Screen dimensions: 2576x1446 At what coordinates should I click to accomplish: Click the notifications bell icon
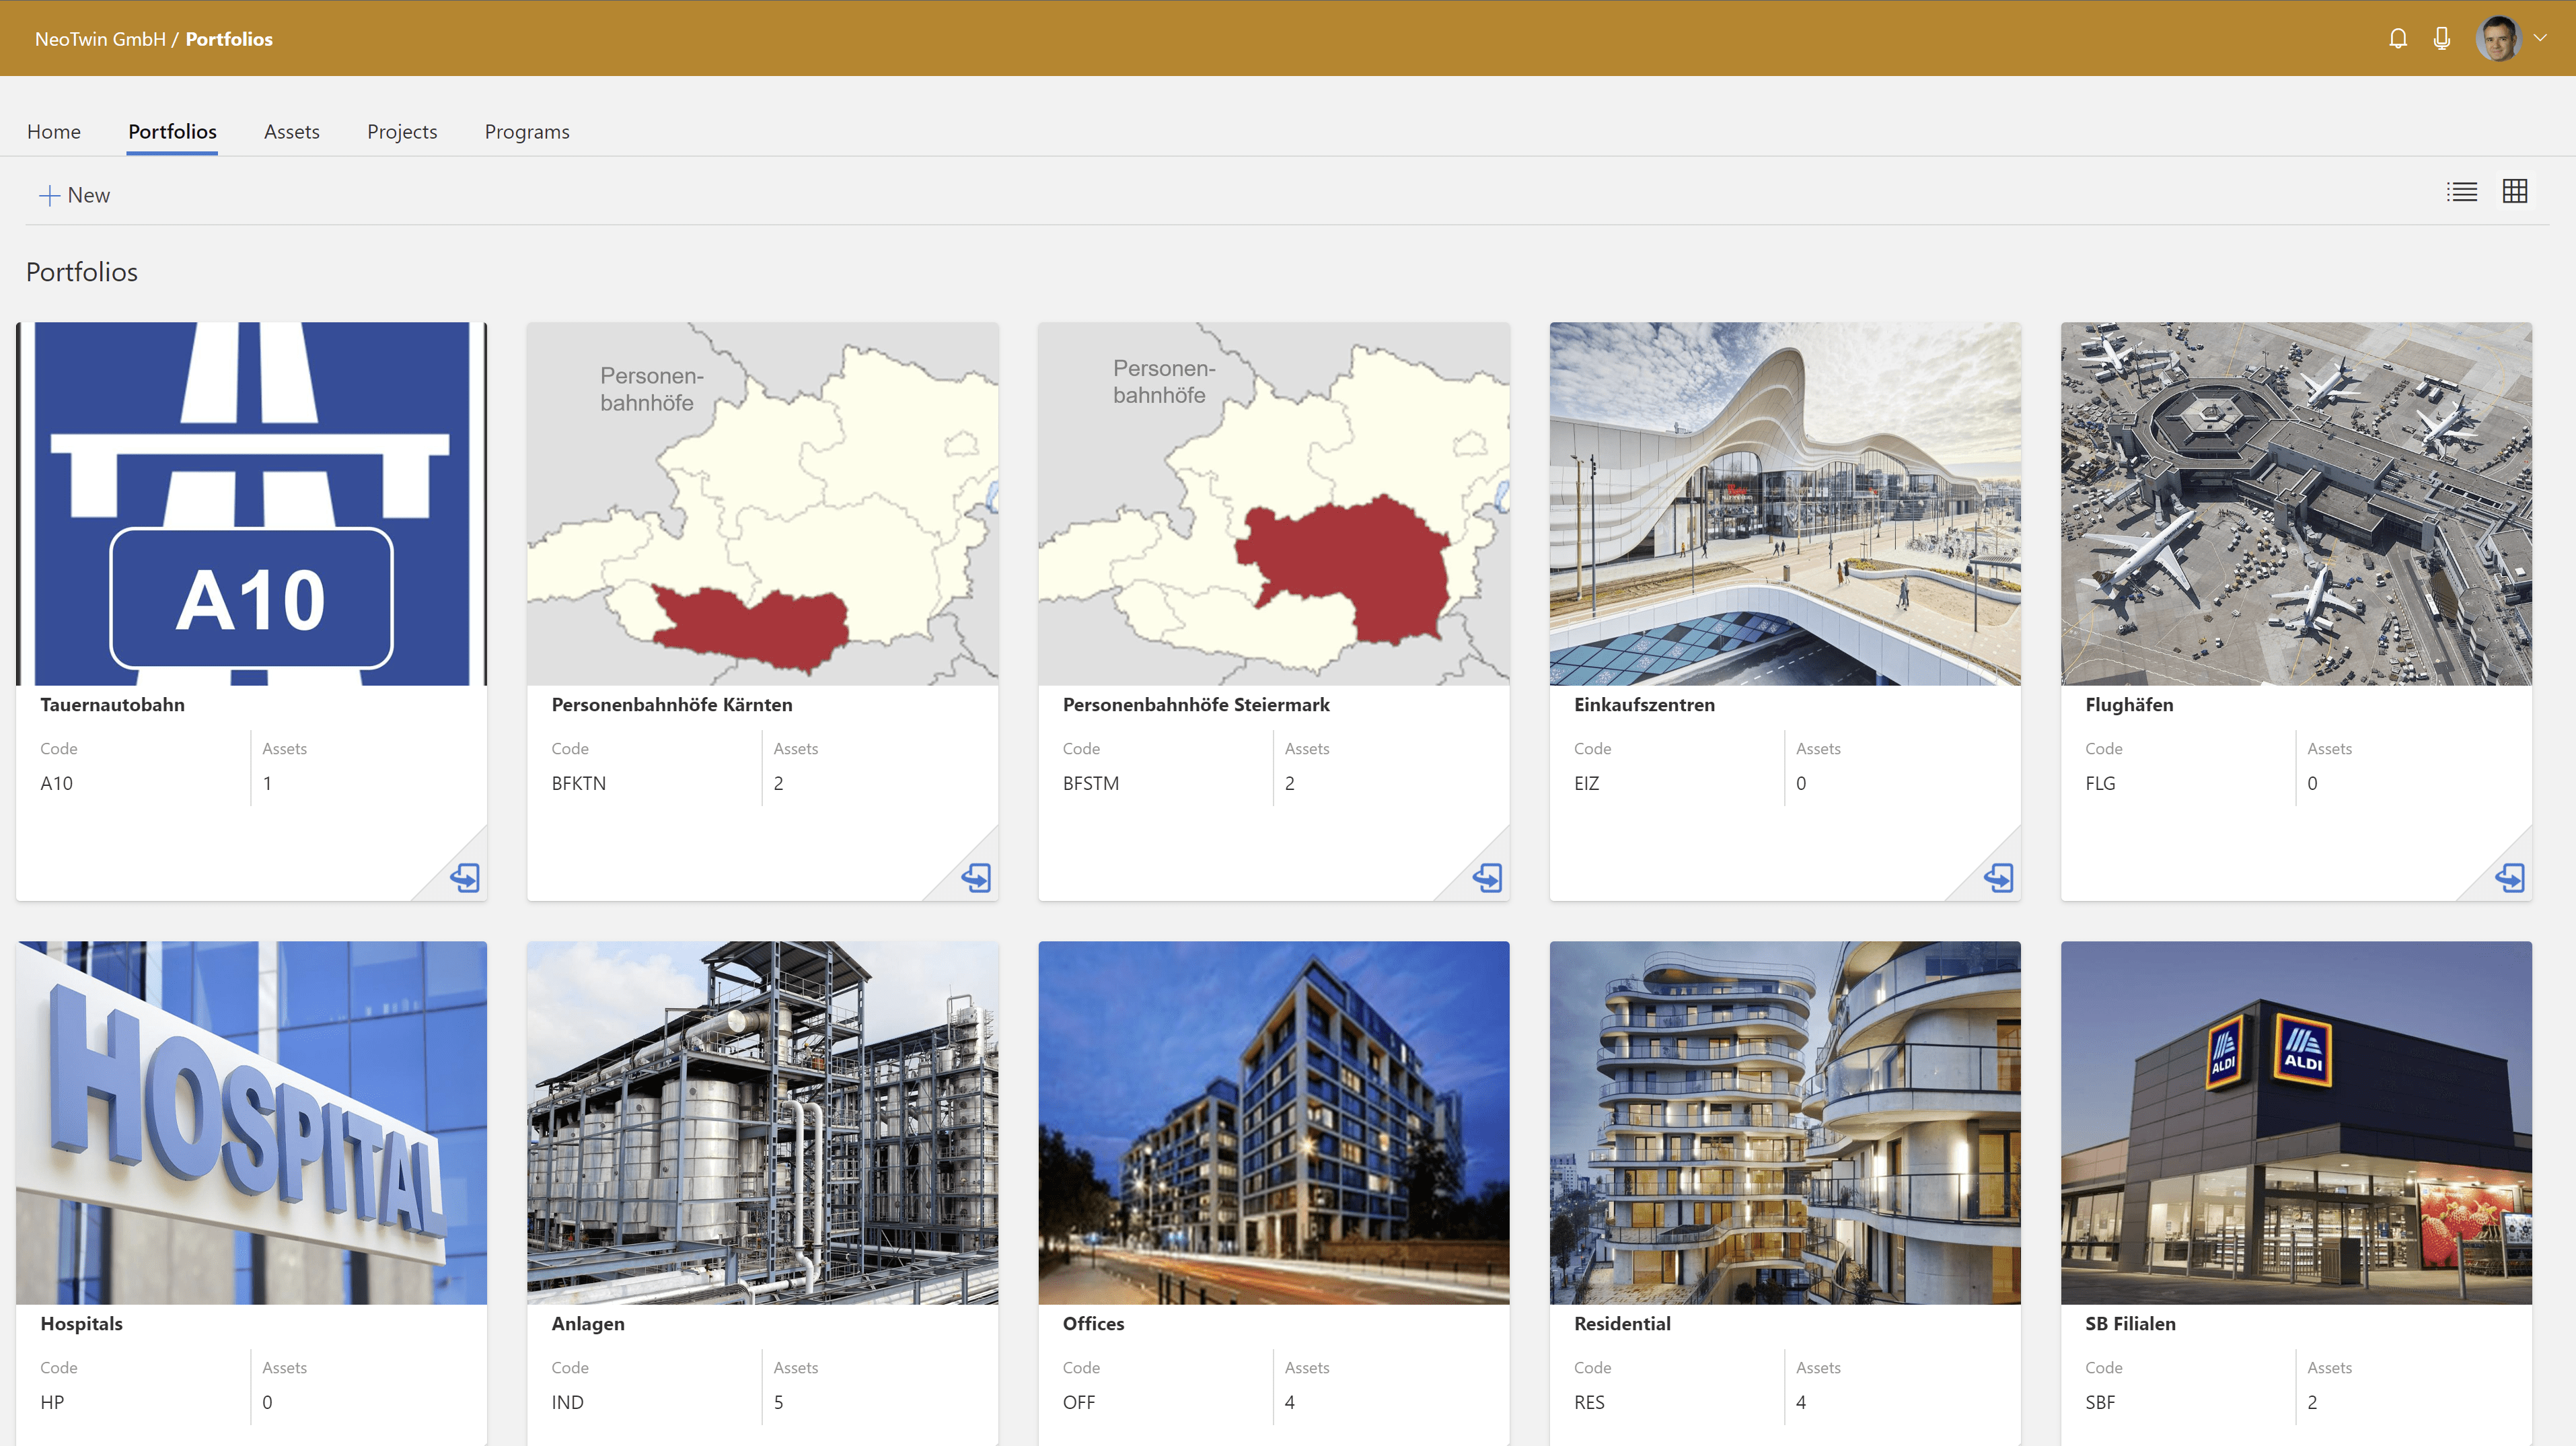point(2397,38)
